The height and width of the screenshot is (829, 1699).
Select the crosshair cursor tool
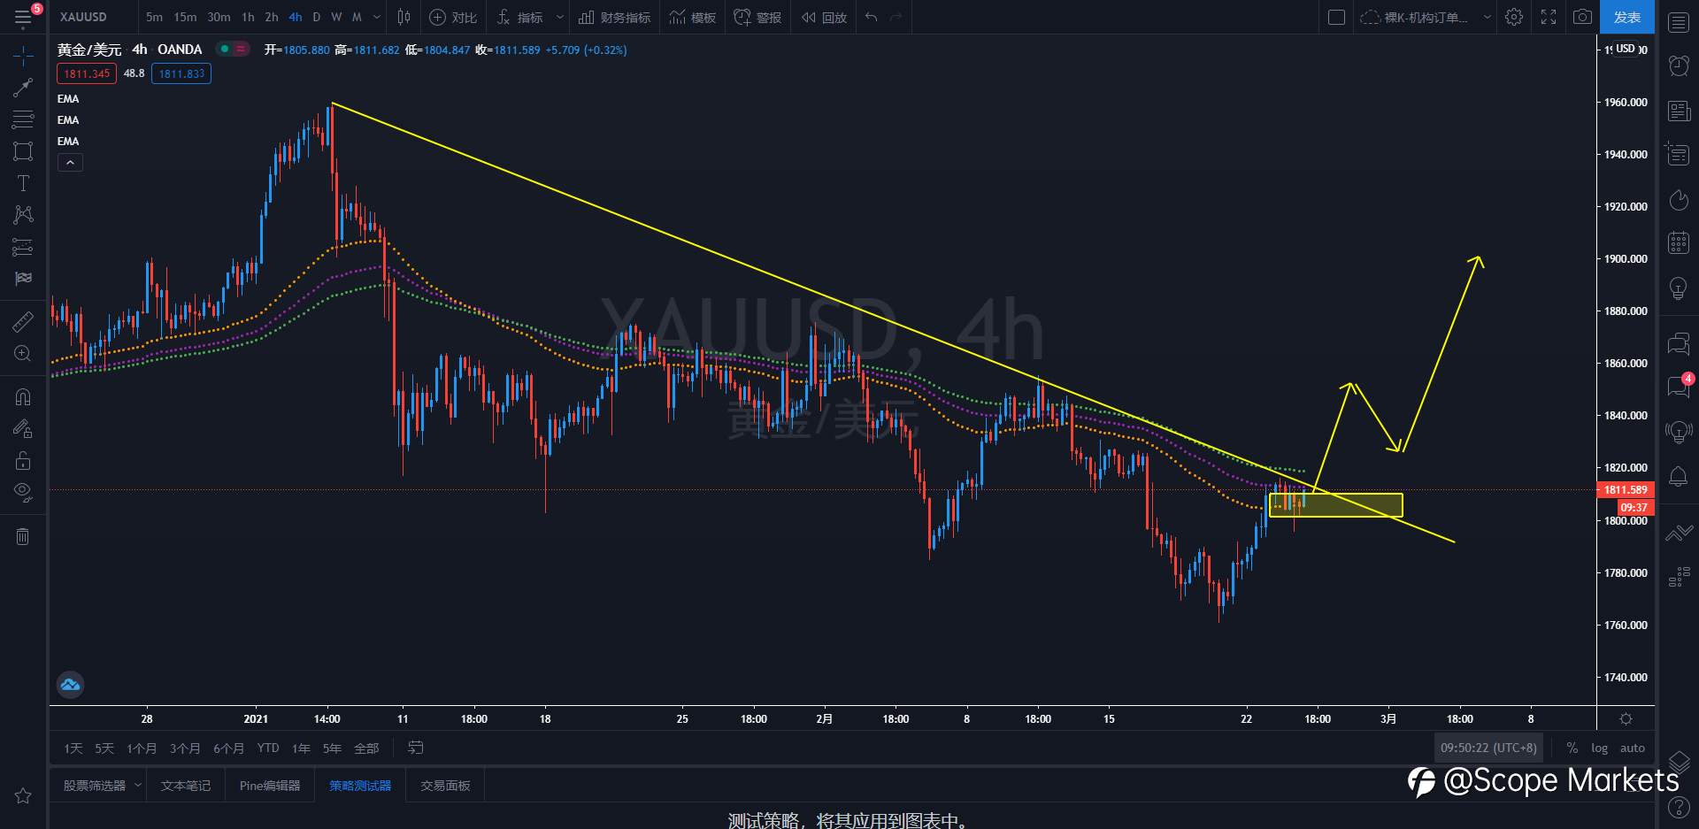[23, 57]
